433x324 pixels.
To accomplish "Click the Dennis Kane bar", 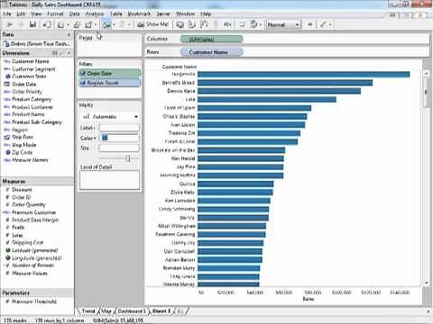I will click(279, 91).
